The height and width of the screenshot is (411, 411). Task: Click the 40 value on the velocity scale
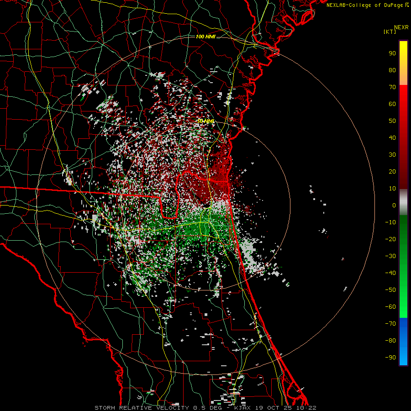[x=392, y=138]
